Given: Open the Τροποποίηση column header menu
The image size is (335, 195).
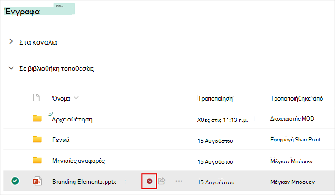Looking at the screenshot, I should [x=215, y=98].
